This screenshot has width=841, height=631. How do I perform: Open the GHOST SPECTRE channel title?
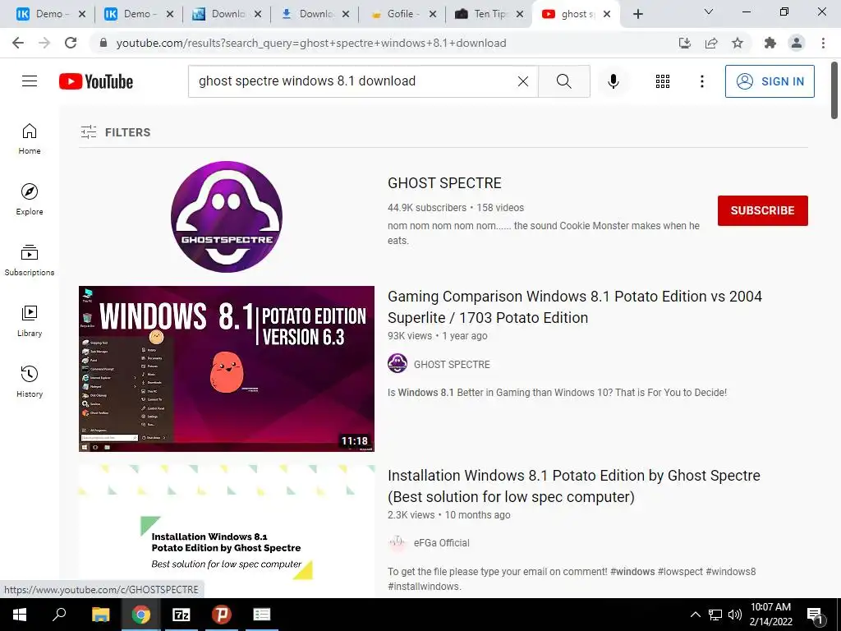pyautogui.click(x=444, y=183)
